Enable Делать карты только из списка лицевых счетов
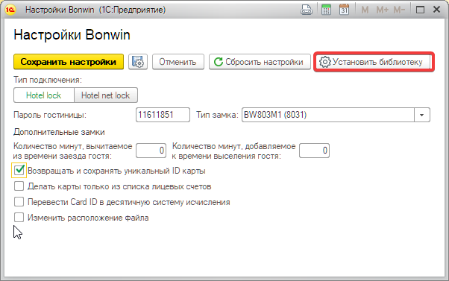This screenshot has width=449, height=281. pyautogui.click(x=19, y=186)
